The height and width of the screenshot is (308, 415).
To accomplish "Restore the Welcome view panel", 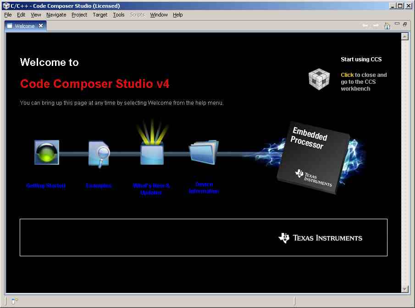I will [404, 24].
